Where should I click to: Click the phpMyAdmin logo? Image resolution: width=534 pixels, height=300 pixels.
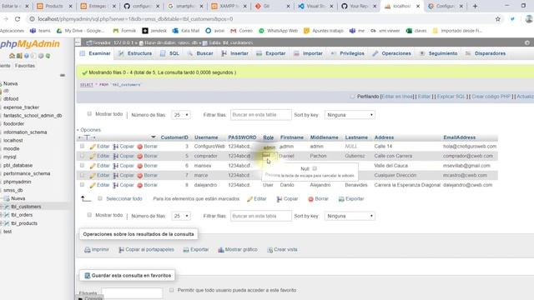pos(30,44)
